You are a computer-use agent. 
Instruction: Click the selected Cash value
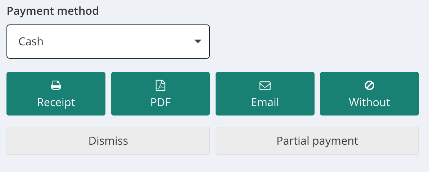(31, 41)
